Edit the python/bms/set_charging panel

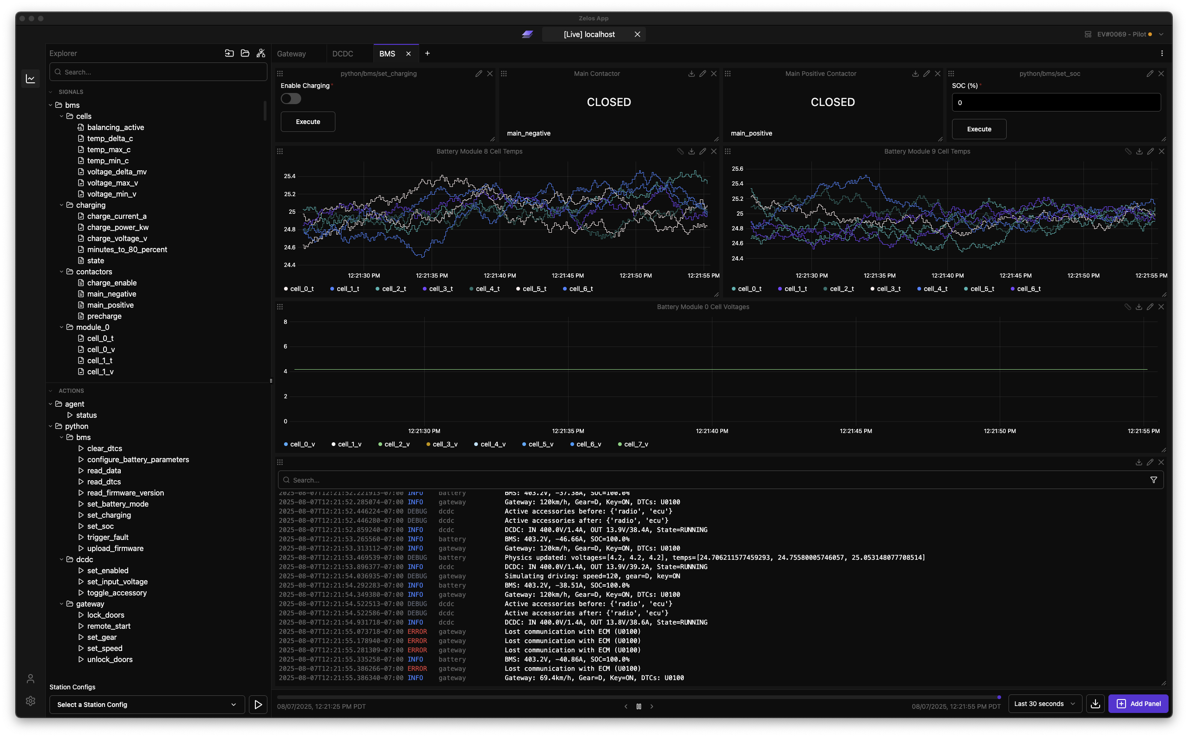pos(478,74)
